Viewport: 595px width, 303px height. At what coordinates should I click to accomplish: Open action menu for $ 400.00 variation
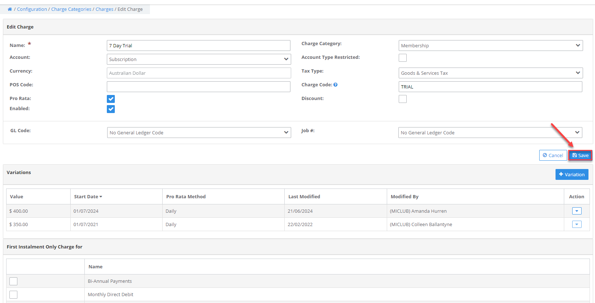(x=577, y=211)
